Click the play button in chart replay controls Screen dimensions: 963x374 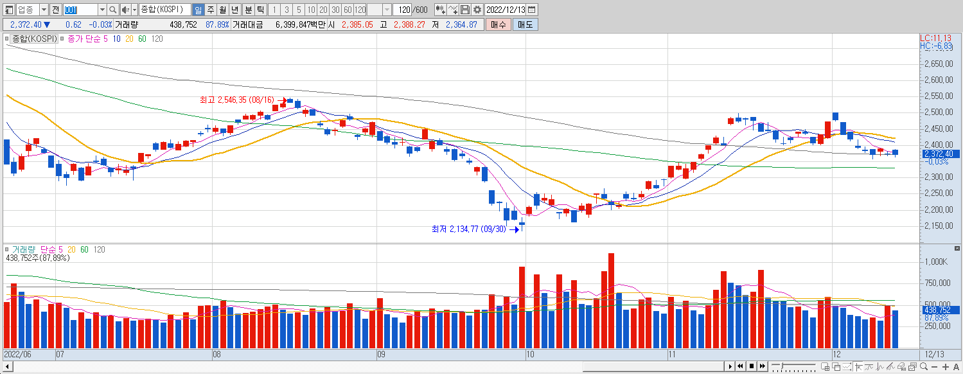(730, 366)
